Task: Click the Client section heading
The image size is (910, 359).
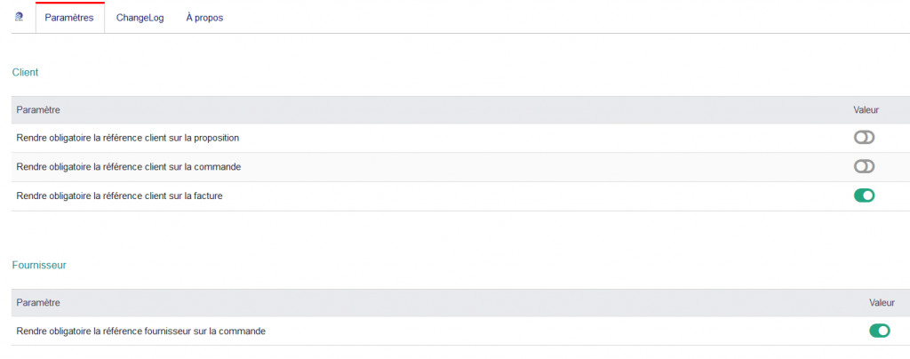Action: point(25,72)
